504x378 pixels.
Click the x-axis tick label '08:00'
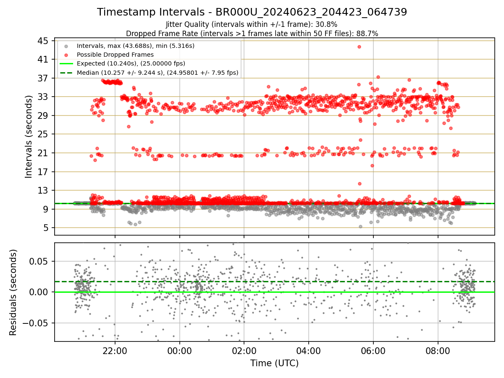click(x=438, y=351)
